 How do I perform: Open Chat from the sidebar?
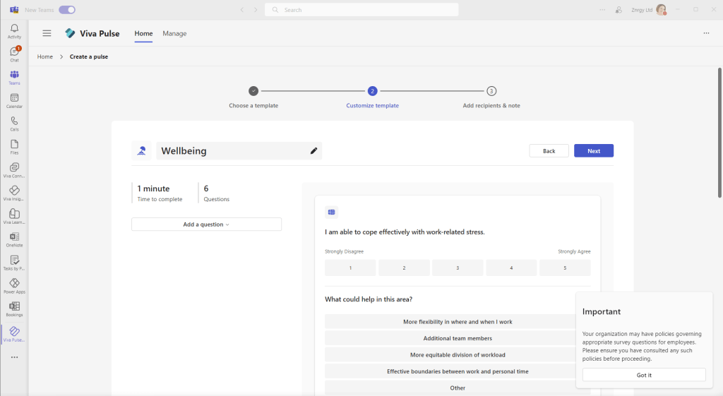[14, 54]
